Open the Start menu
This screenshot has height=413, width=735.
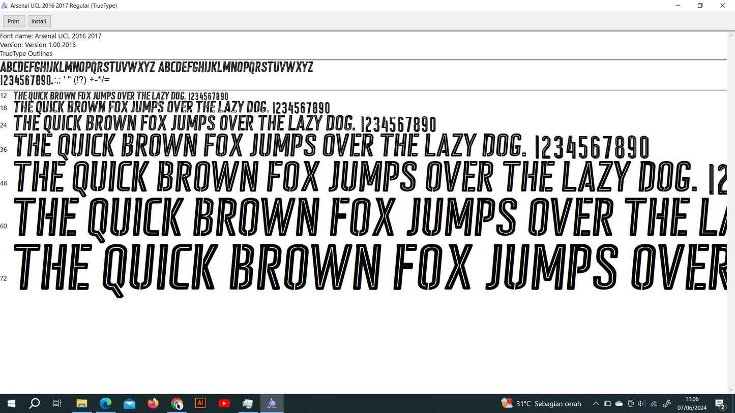(11, 403)
